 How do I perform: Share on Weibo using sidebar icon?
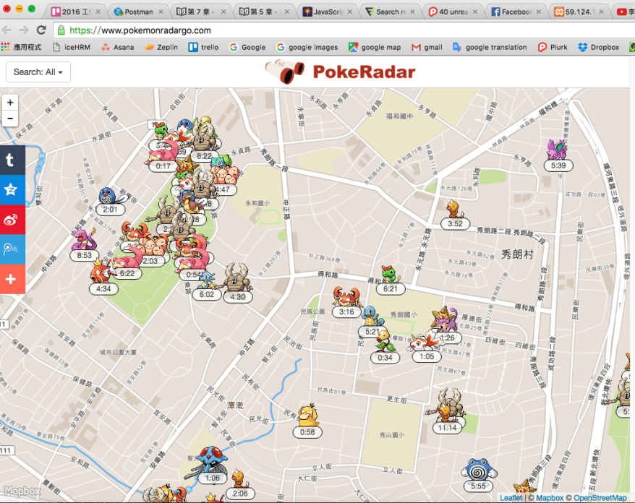pyautogui.click(x=12, y=218)
